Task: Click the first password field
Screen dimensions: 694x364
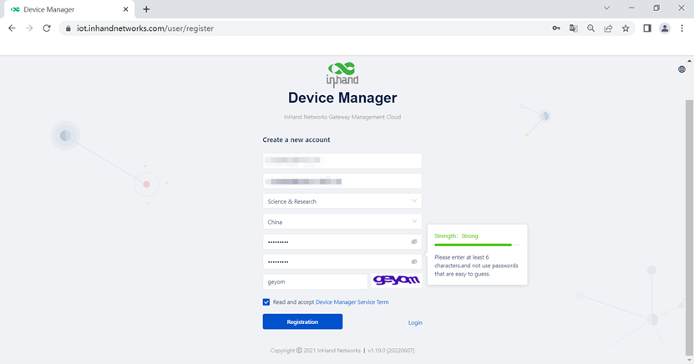Action: [342, 241]
